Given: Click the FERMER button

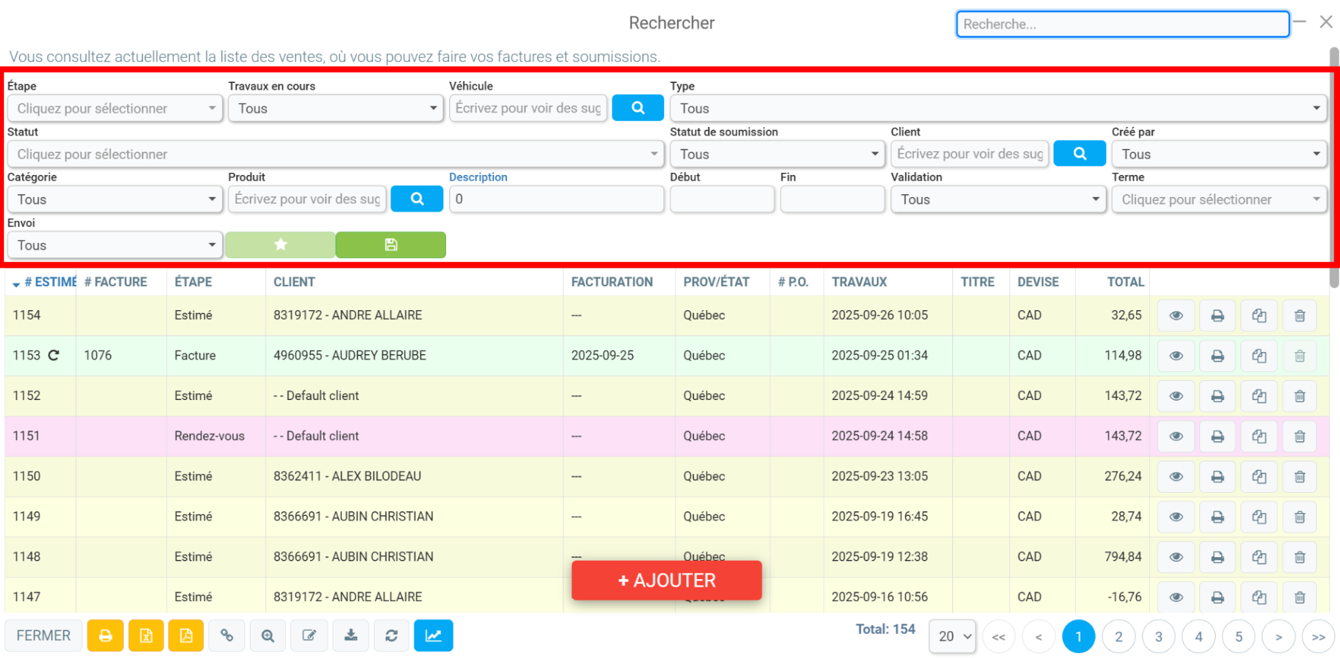Looking at the screenshot, I should click(43, 635).
